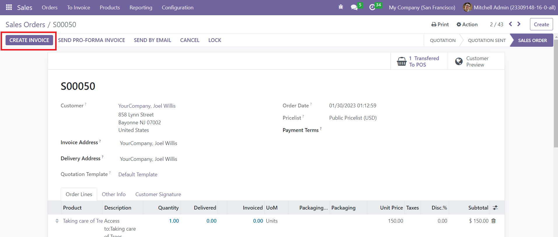
Task: Lock the sales order
Action: [215, 40]
